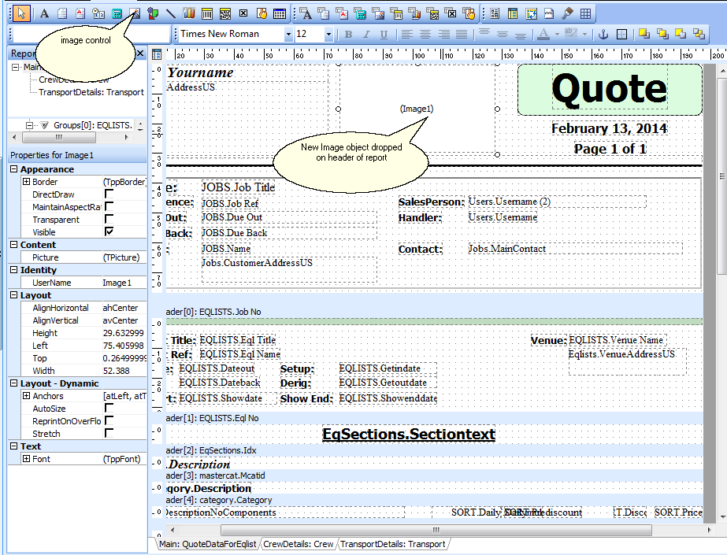Switch to the CrewDetails: Crew tab
Image resolution: width=727 pixels, height=555 pixels.
pos(299,544)
